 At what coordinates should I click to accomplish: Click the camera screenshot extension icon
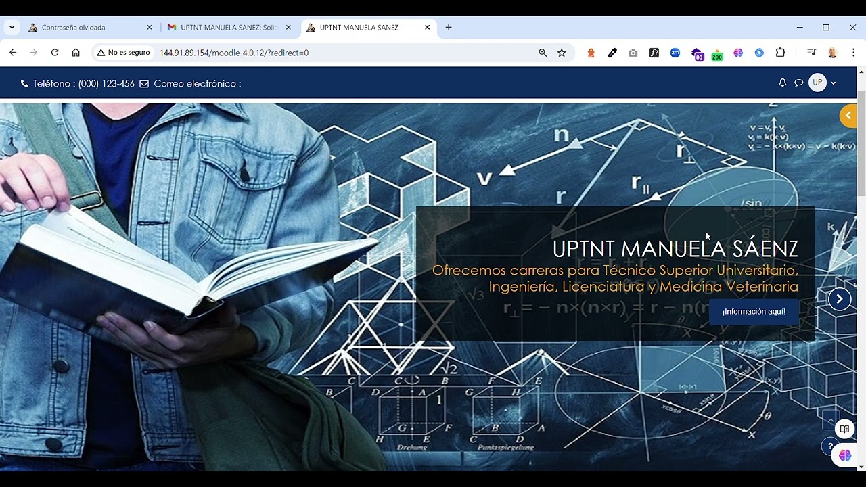pos(633,53)
